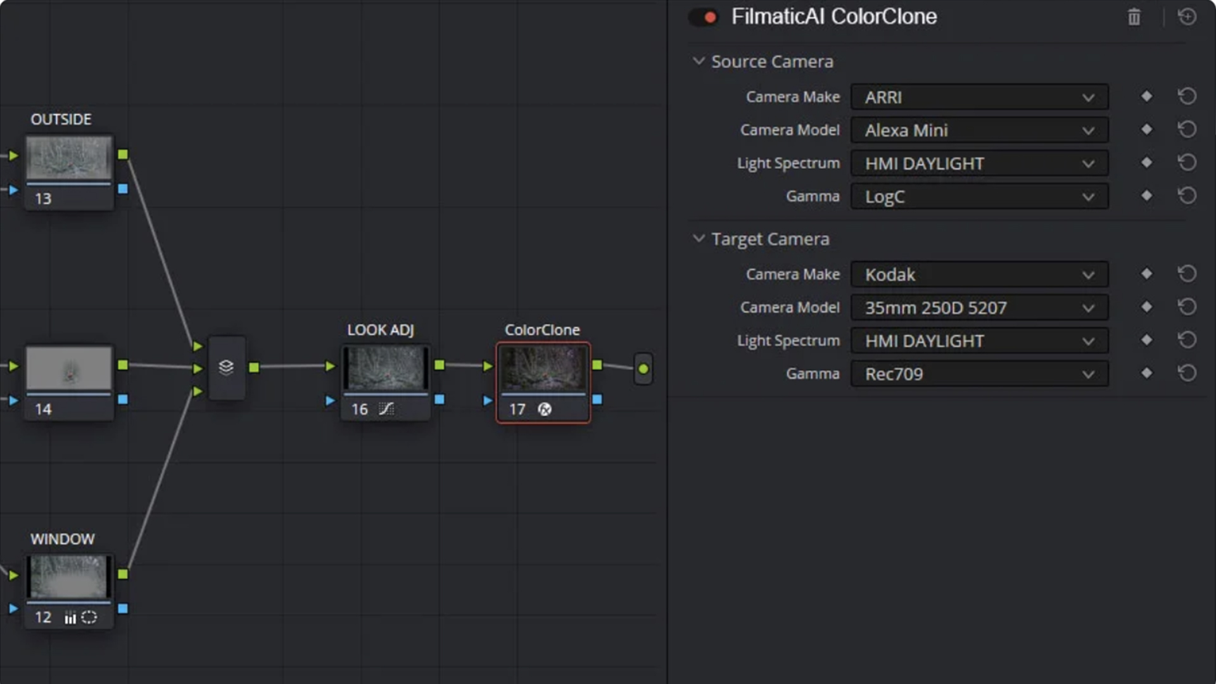Reset source Camera Make ARRI to default
Screen dimensions: 1216x684
(x=1187, y=96)
